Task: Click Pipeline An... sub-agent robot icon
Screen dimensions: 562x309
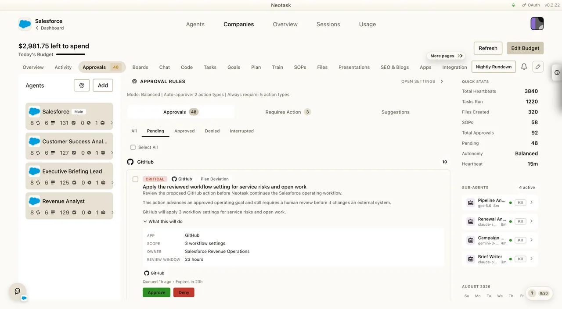Action: 471,202
